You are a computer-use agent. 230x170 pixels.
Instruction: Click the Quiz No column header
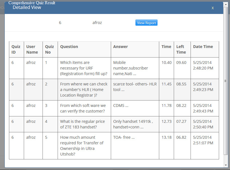(x=49, y=49)
